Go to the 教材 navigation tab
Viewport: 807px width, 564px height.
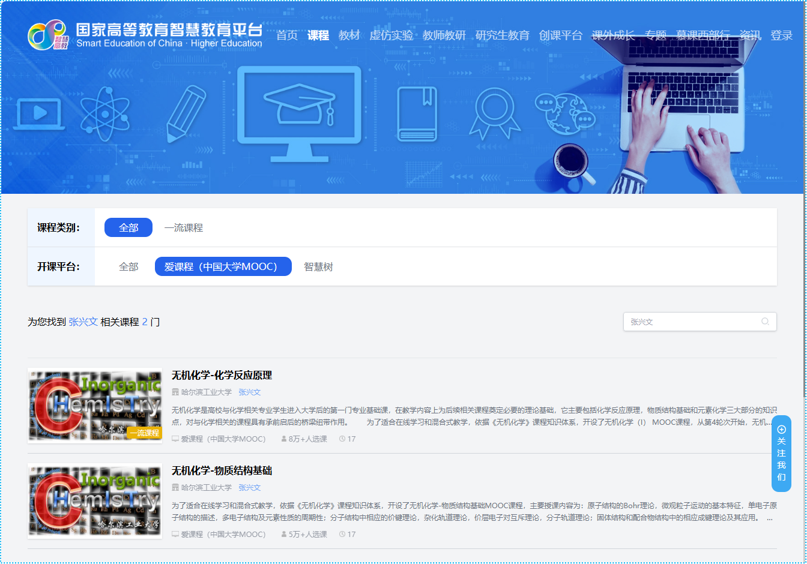click(349, 35)
